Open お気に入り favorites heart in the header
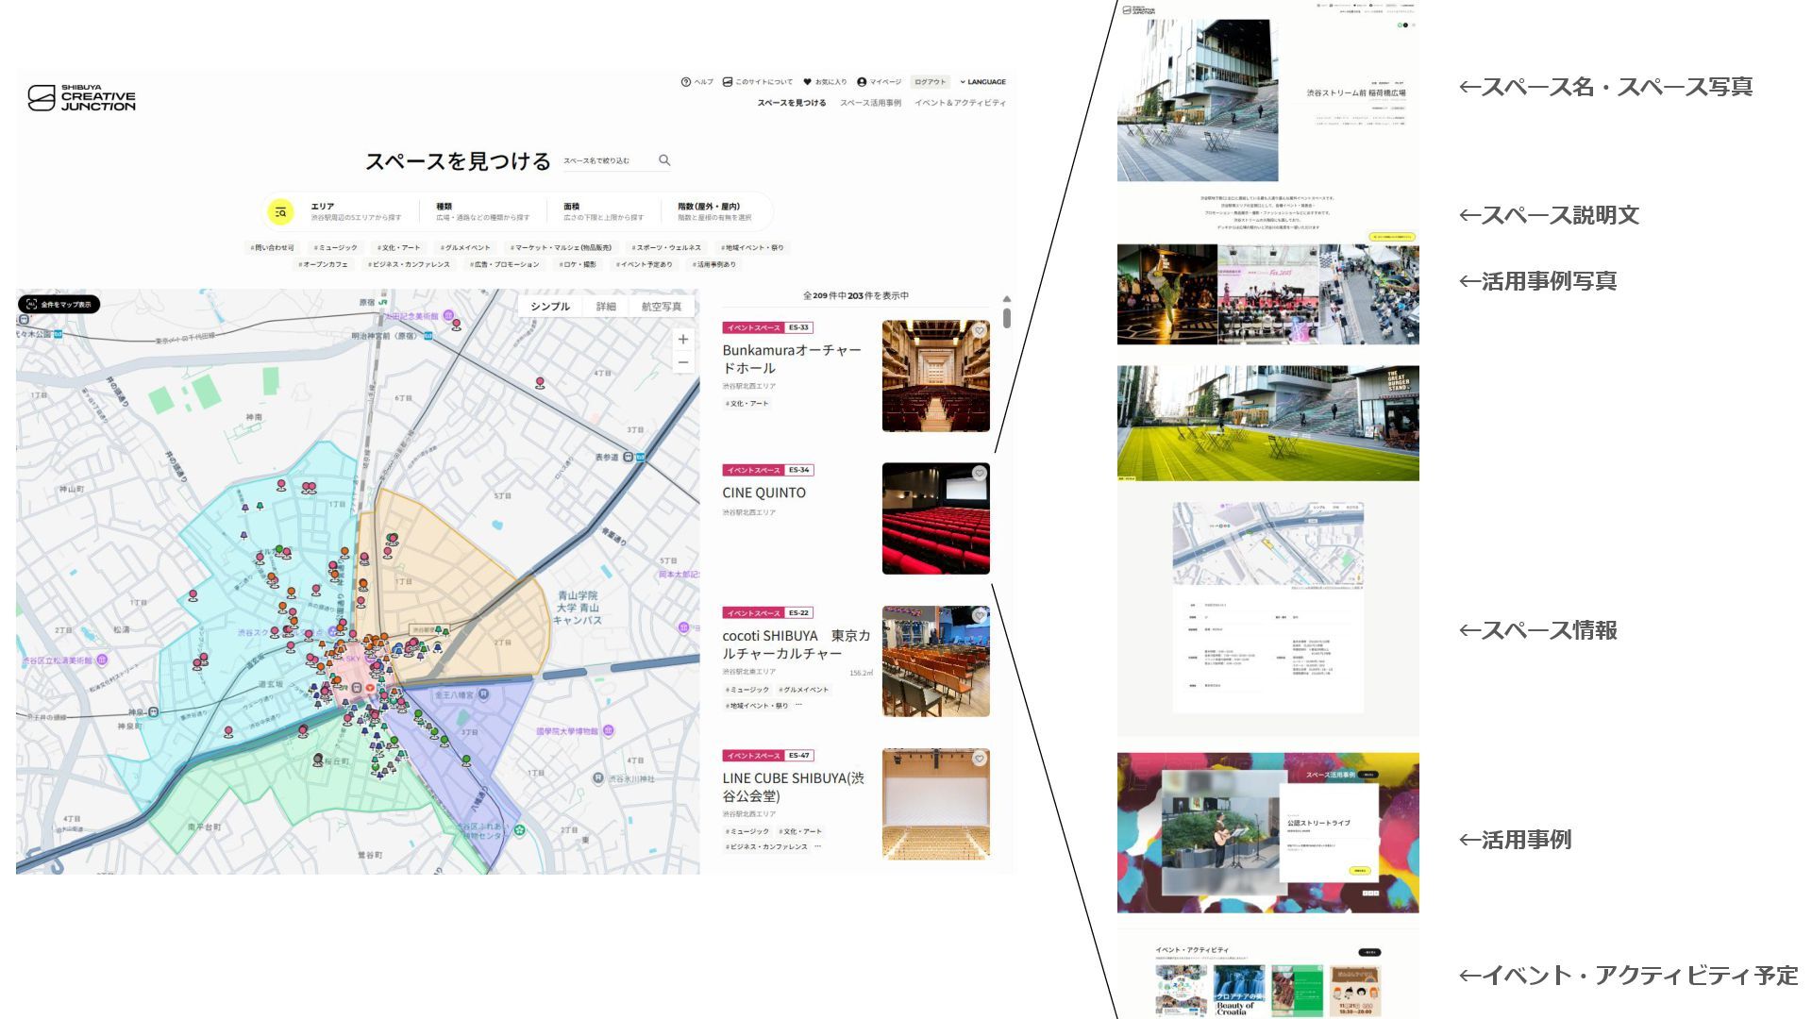Screen dimensions: 1812x1019 click(807, 82)
